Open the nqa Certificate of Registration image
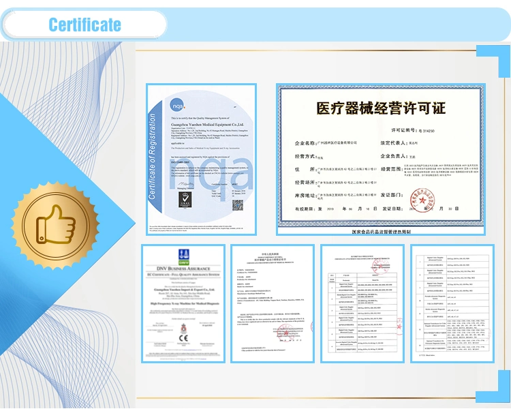511x411 pixels. (202, 159)
